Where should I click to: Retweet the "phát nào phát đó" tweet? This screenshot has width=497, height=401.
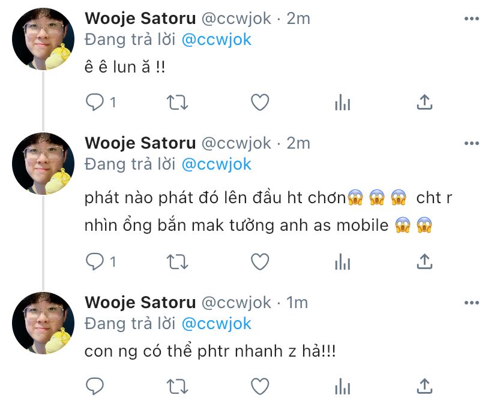coord(178,262)
